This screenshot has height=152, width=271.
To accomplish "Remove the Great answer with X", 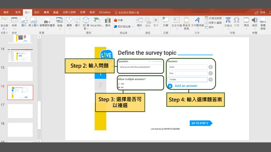I will pyautogui.click(x=211, y=67).
